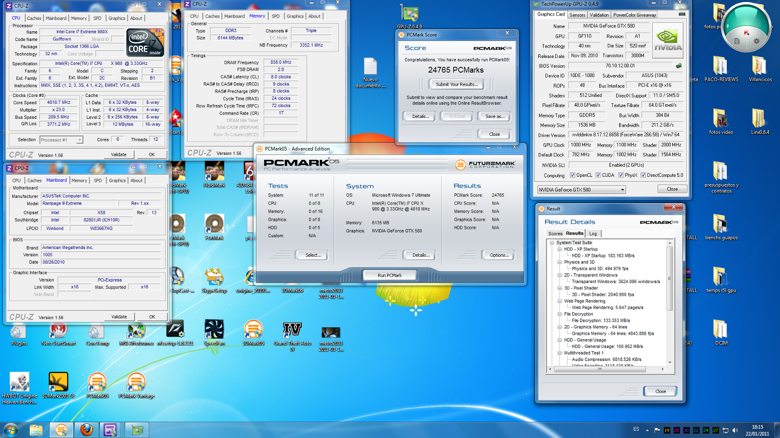Launch the 3DMark05 desktop shortcut
The height and width of the screenshot is (438, 780).
coord(253,332)
